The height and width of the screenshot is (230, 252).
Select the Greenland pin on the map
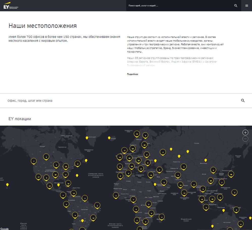[x=87, y=138]
